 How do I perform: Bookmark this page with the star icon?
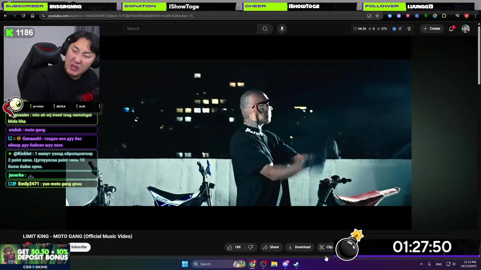click(377, 16)
